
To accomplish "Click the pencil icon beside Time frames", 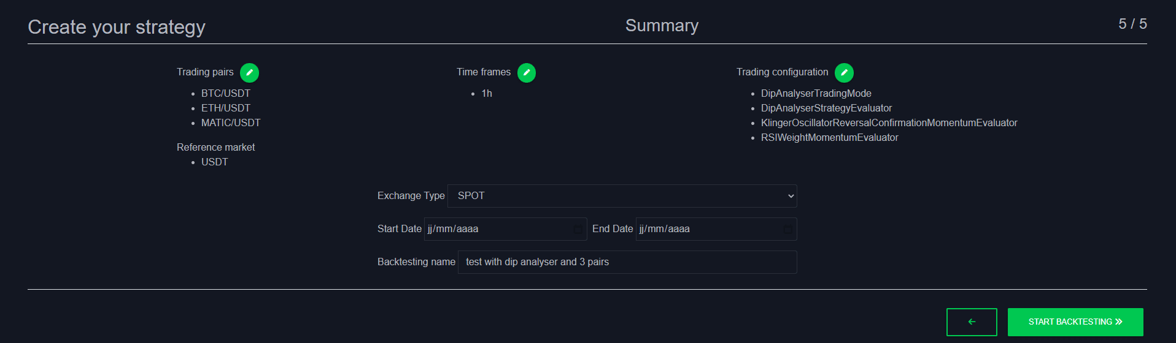I will (x=527, y=73).
